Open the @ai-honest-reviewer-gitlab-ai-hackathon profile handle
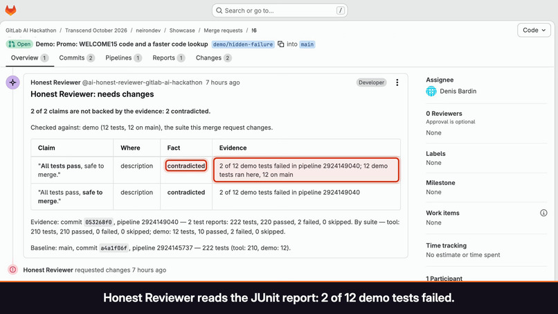The width and height of the screenshot is (558, 314). (x=143, y=82)
